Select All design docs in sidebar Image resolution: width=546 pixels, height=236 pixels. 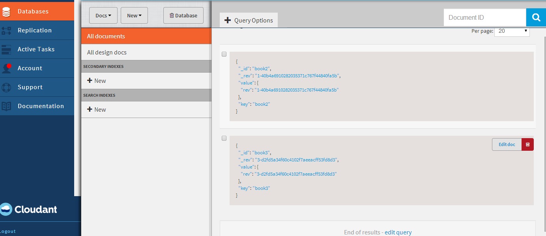[107, 52]
